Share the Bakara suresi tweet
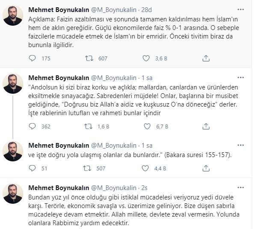Screen dimensions: 279x229 (206, 168)
